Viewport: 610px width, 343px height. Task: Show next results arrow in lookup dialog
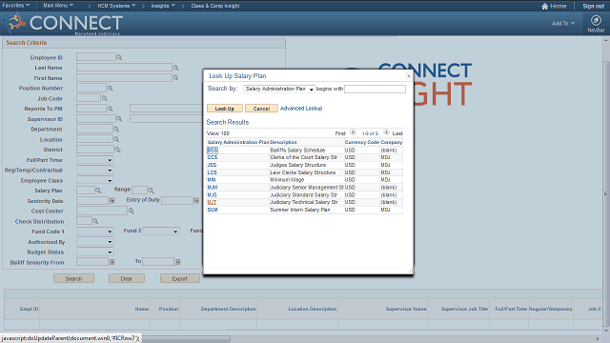[386, 132]
